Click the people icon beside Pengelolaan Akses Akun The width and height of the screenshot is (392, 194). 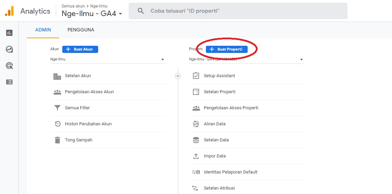coord(57,92)
